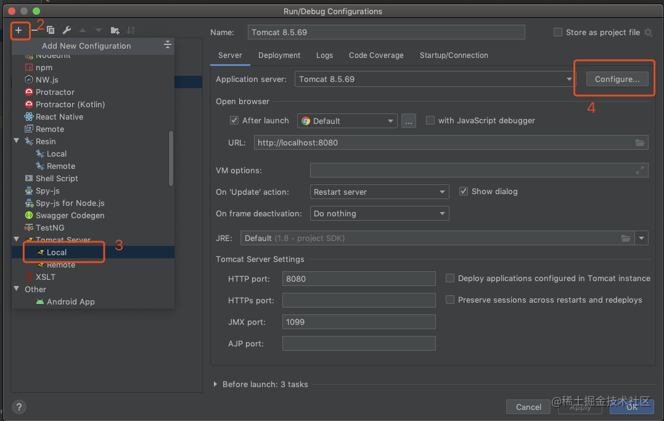This screenshot has width=664, height=421.
Task: Click the configuration list scrollbar
Action: (x=171, y=158)
